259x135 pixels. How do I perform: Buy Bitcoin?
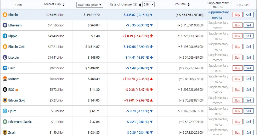point(238,15)
